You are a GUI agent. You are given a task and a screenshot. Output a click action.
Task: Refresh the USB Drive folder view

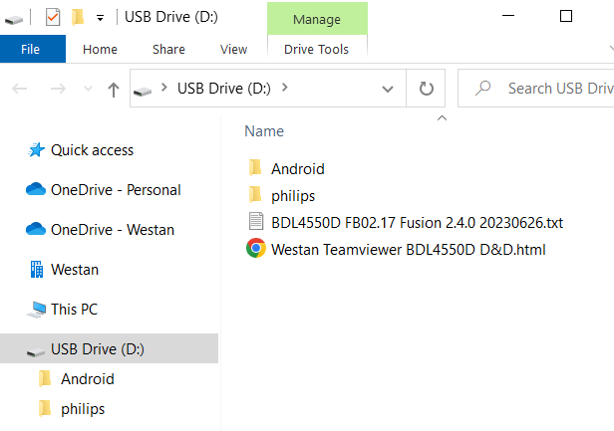click(427, 89)
